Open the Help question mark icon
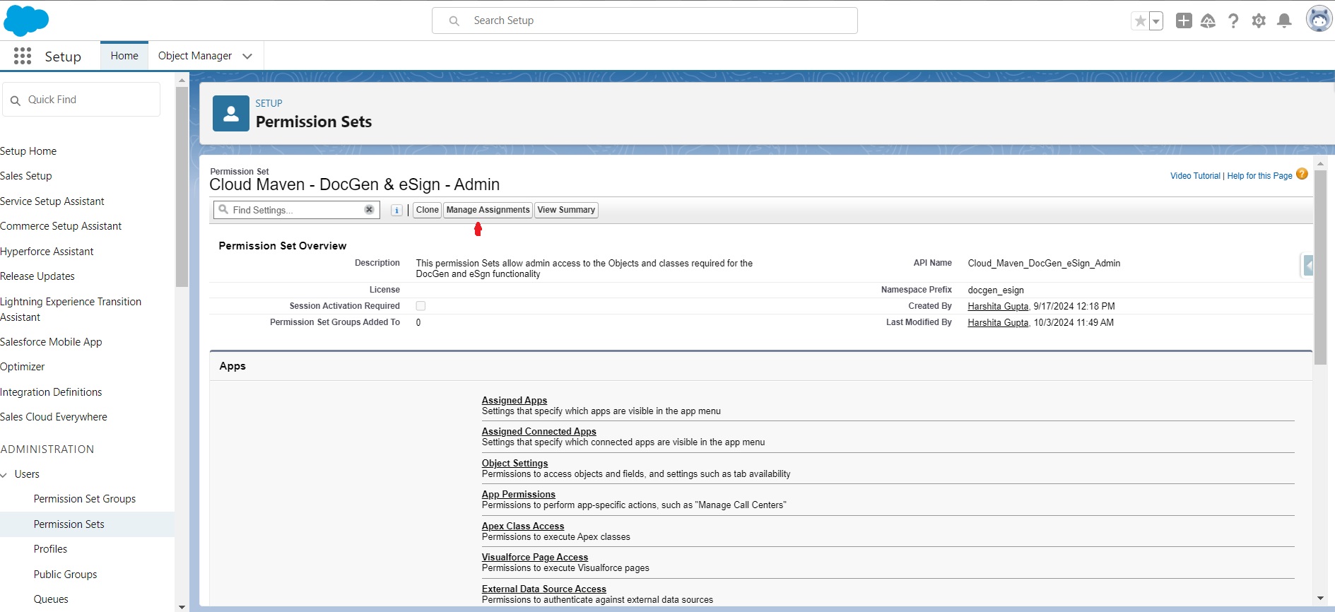This screenshot has width=1335, height=612. point(1233,21)
